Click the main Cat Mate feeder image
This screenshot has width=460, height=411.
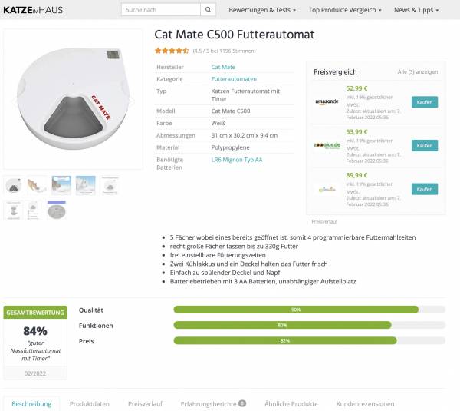(x=73, y=99)
